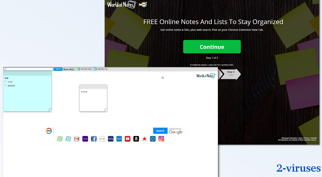Open the YouTube shortcut icon
Viewport: 322px width, 177px height.
[x=127, y=139]
